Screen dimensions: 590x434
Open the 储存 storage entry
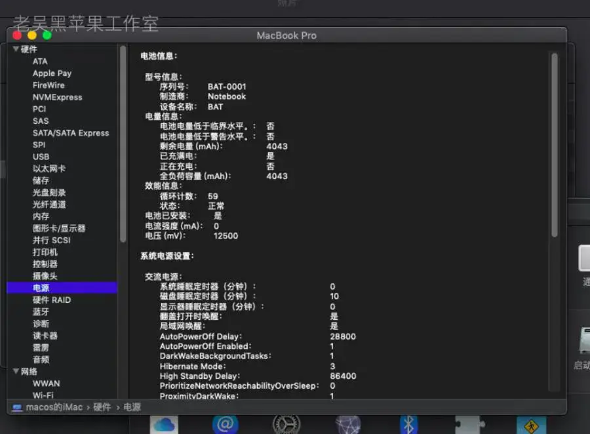click(41, 181)
